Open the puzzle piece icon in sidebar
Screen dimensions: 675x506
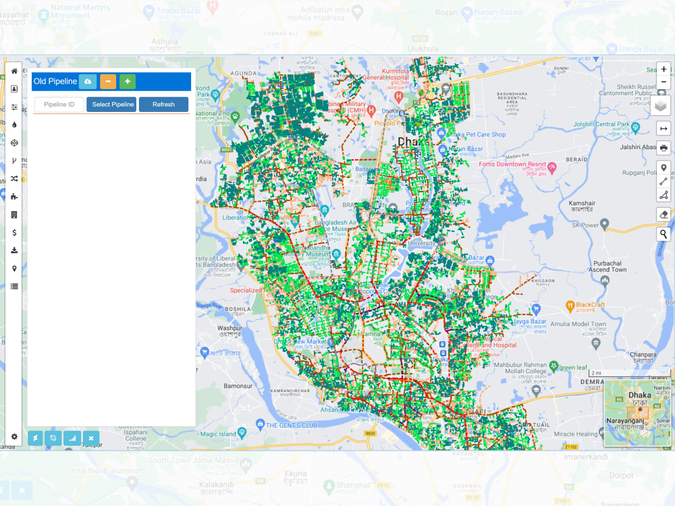point(14,196)
